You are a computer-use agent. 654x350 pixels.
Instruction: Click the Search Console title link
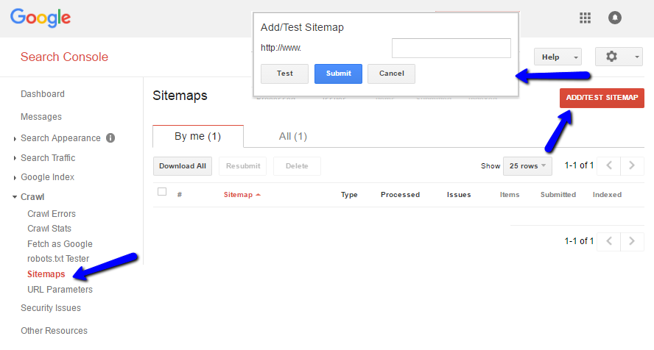point(64,57)
